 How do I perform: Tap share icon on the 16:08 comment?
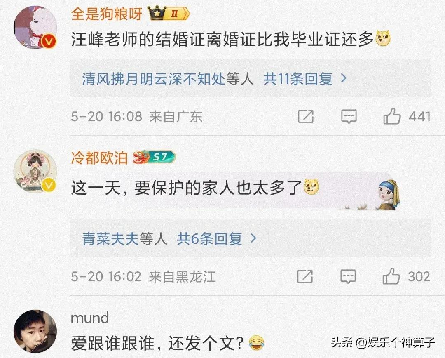tap(306, 116)
